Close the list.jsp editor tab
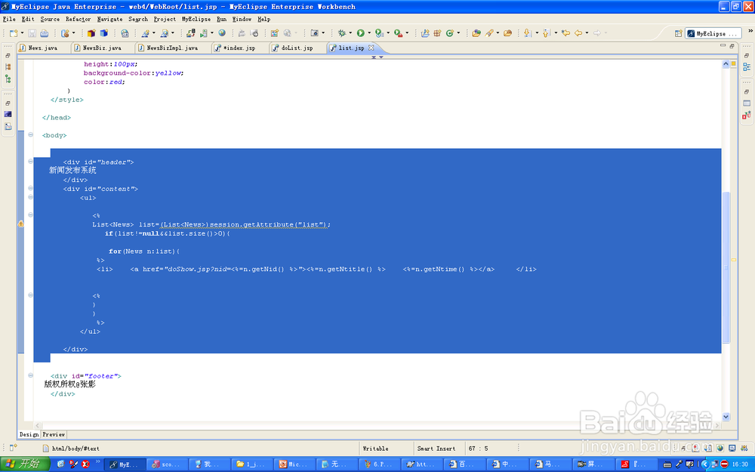This screenshot has width=755, height=472. point(371,48)
